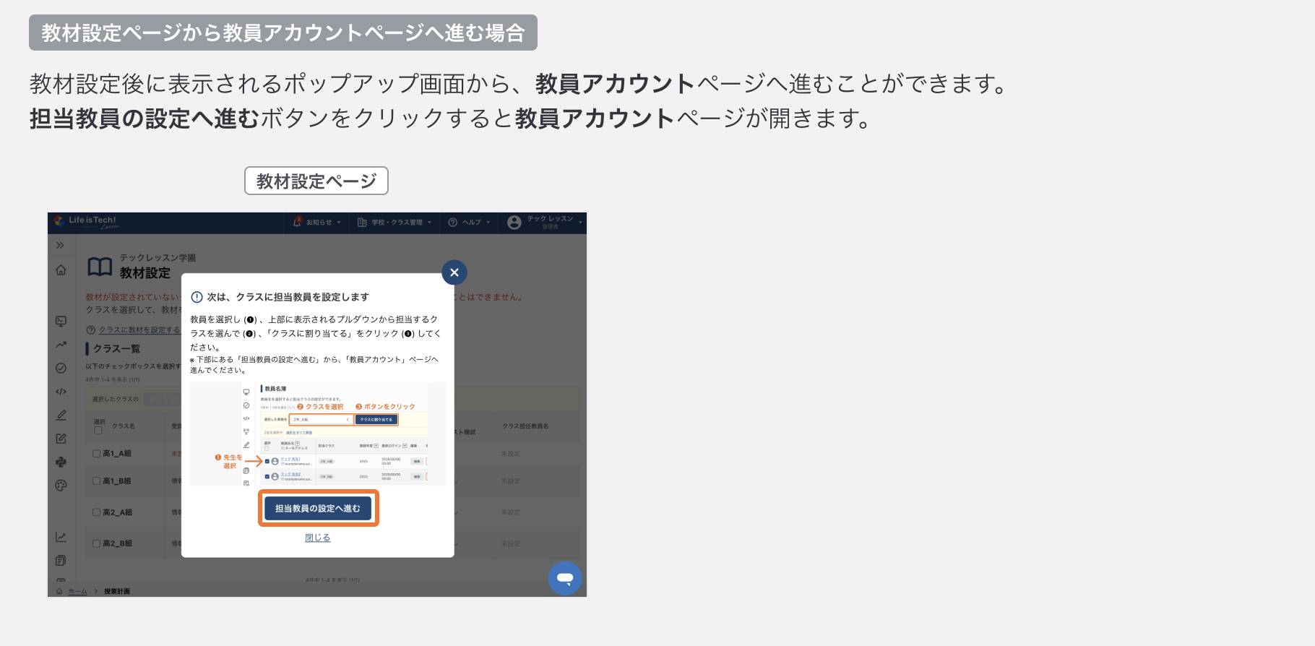1315x646 pixels.
Task: Click the book icon beside 教材設定
Action: tap(100, 267)
